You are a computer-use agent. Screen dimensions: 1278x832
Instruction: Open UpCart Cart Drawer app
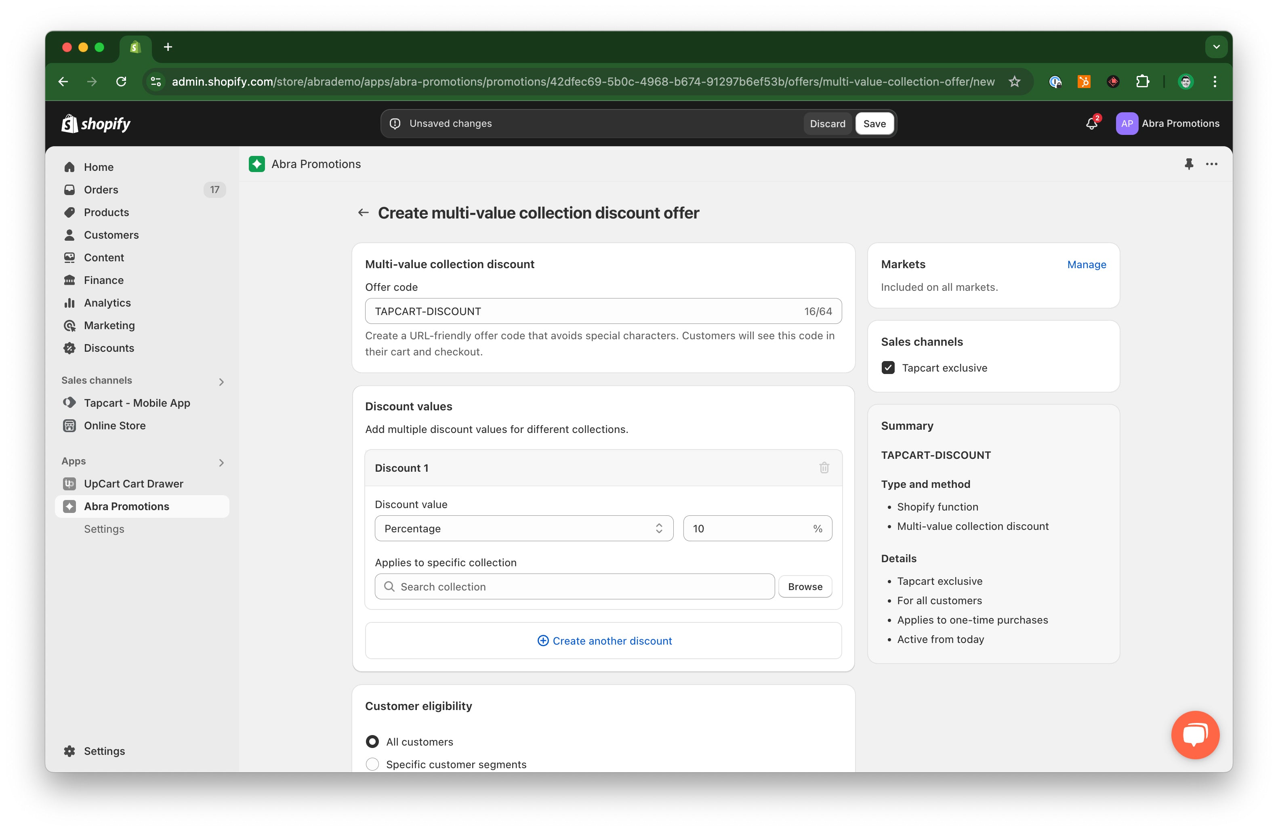click(142, 483)
